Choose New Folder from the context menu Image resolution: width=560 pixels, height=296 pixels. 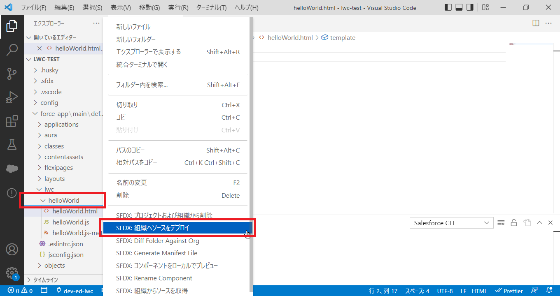[x=178, y=39]
